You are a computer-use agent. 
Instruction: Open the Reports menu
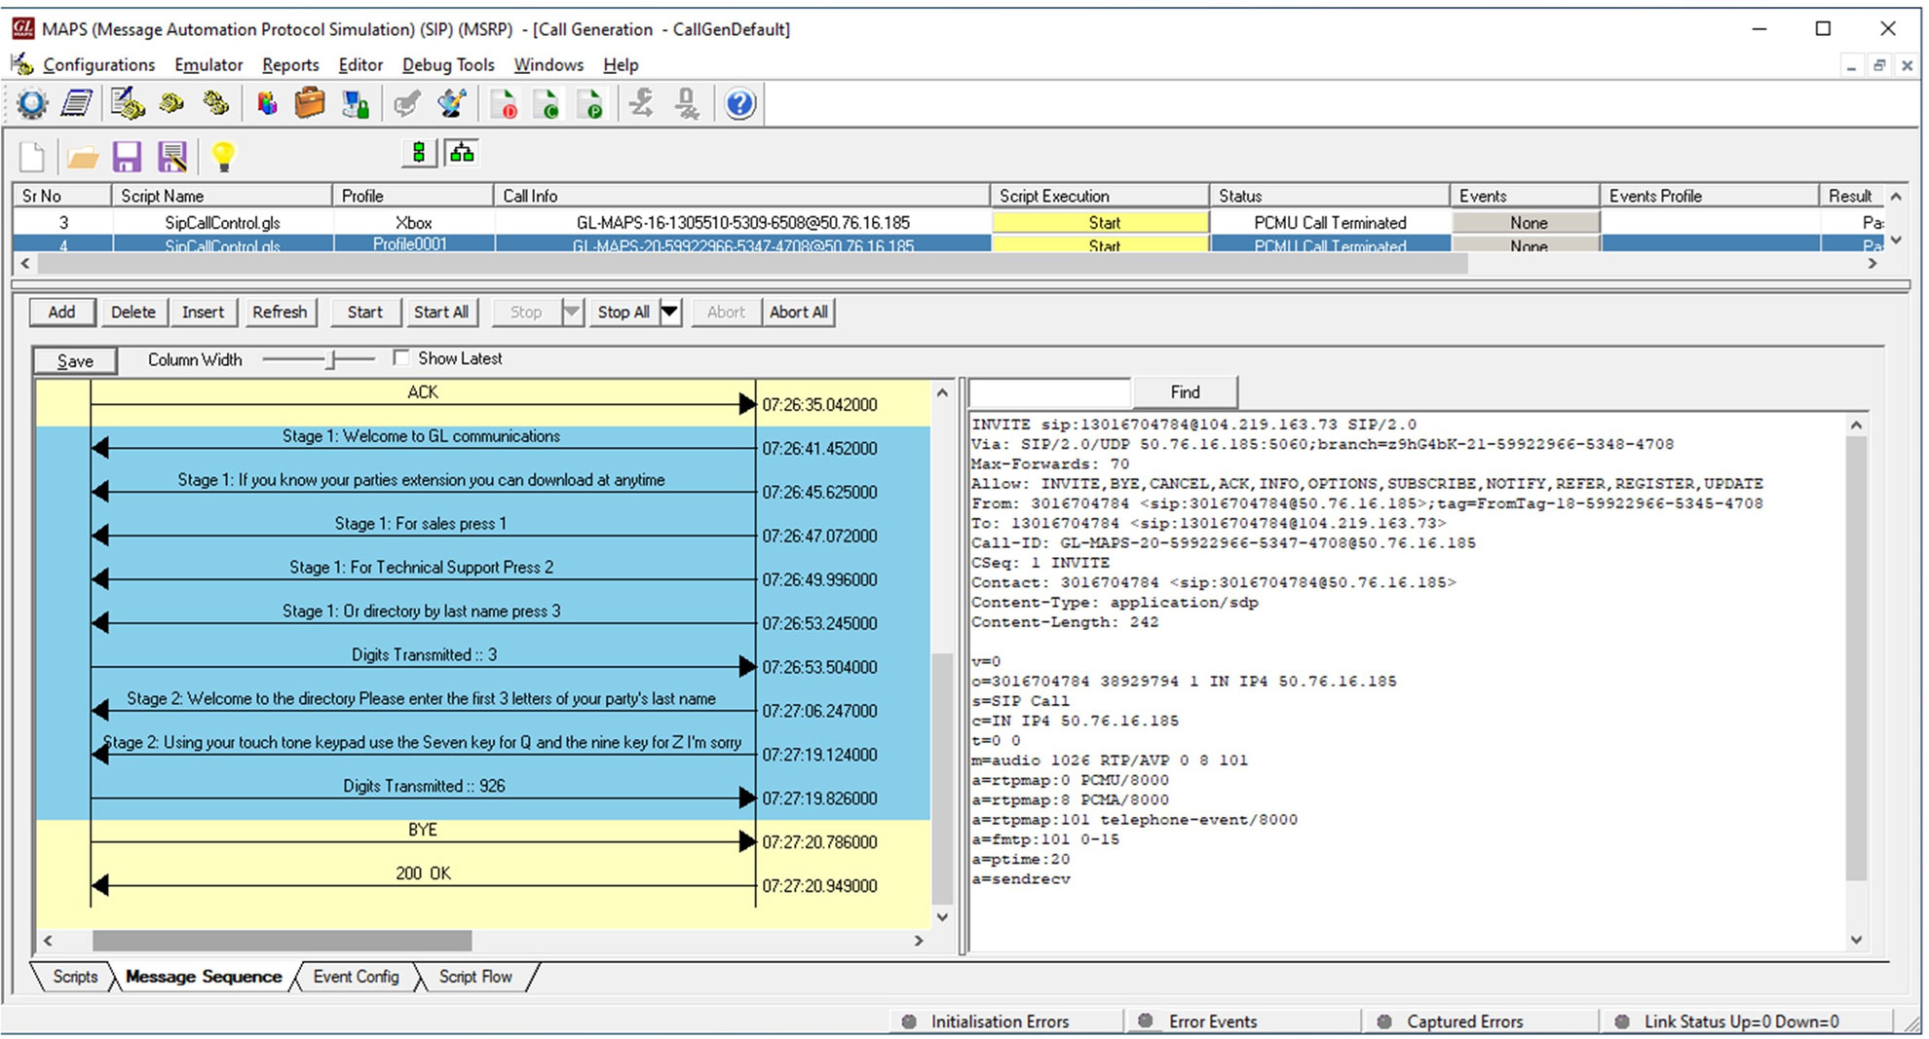click(x=290, y=64)
